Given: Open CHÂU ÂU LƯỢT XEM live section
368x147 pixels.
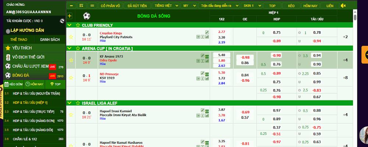Looking at the screenshot, I should tap(35, 66).
